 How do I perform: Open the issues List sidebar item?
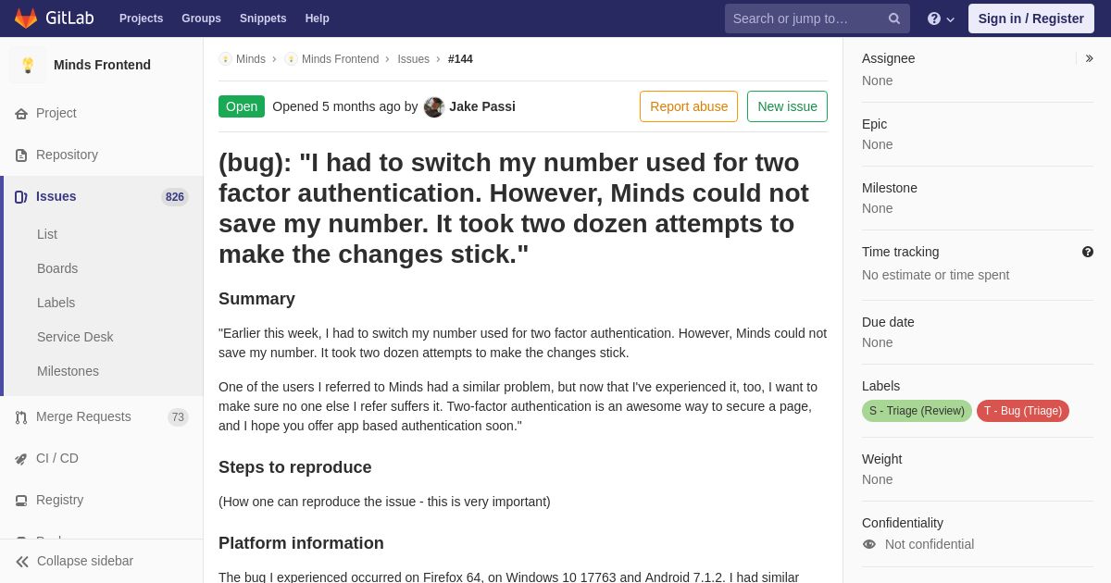click(47, 234)
